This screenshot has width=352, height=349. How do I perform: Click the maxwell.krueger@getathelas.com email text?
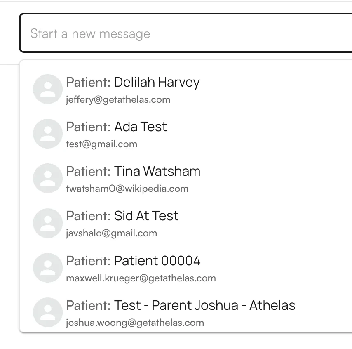[x=141, y=278]
